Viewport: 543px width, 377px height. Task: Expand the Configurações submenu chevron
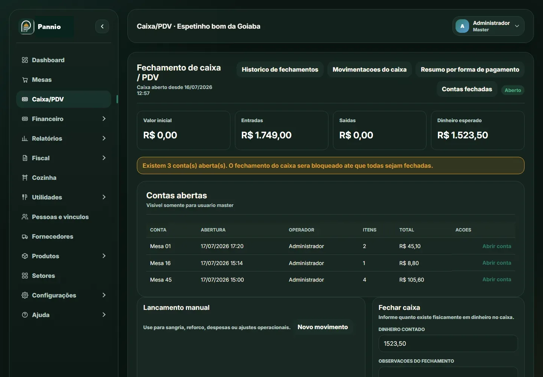tap(104, 295)
